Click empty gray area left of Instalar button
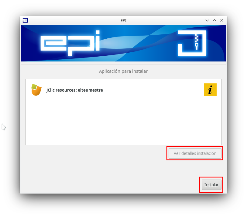The height and width of the screenshot is (217, 247). click(x=110, y=185)
